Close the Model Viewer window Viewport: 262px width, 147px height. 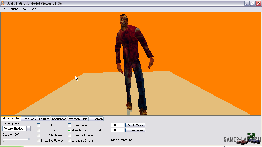259,3
